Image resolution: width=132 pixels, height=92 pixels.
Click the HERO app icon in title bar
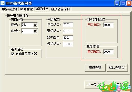[x=3, y=3]
